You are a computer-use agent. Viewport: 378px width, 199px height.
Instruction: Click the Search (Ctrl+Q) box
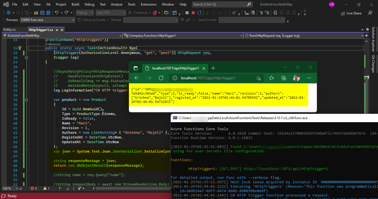(x=222, y=4)
